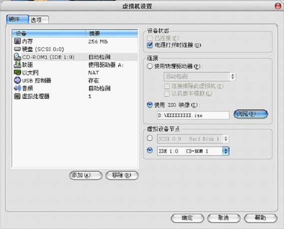Viewport: 284px width, 229px height.
Task: Select the Ethernet (以太网) adapter icon
Action: [x=17, y=72]
